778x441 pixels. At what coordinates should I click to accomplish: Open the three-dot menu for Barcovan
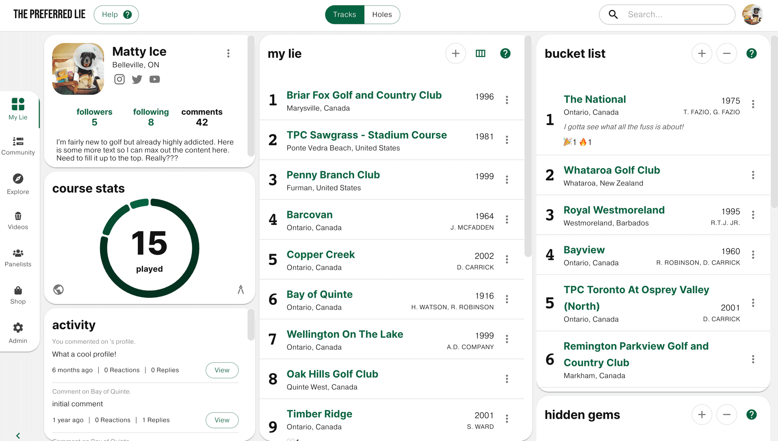coord(507,219)
